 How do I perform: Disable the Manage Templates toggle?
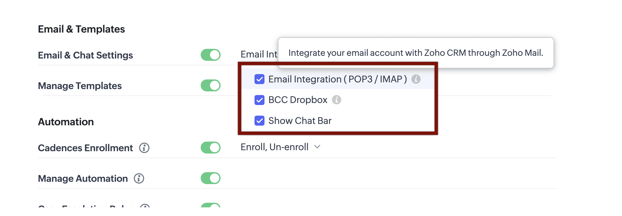pos(211,85)
